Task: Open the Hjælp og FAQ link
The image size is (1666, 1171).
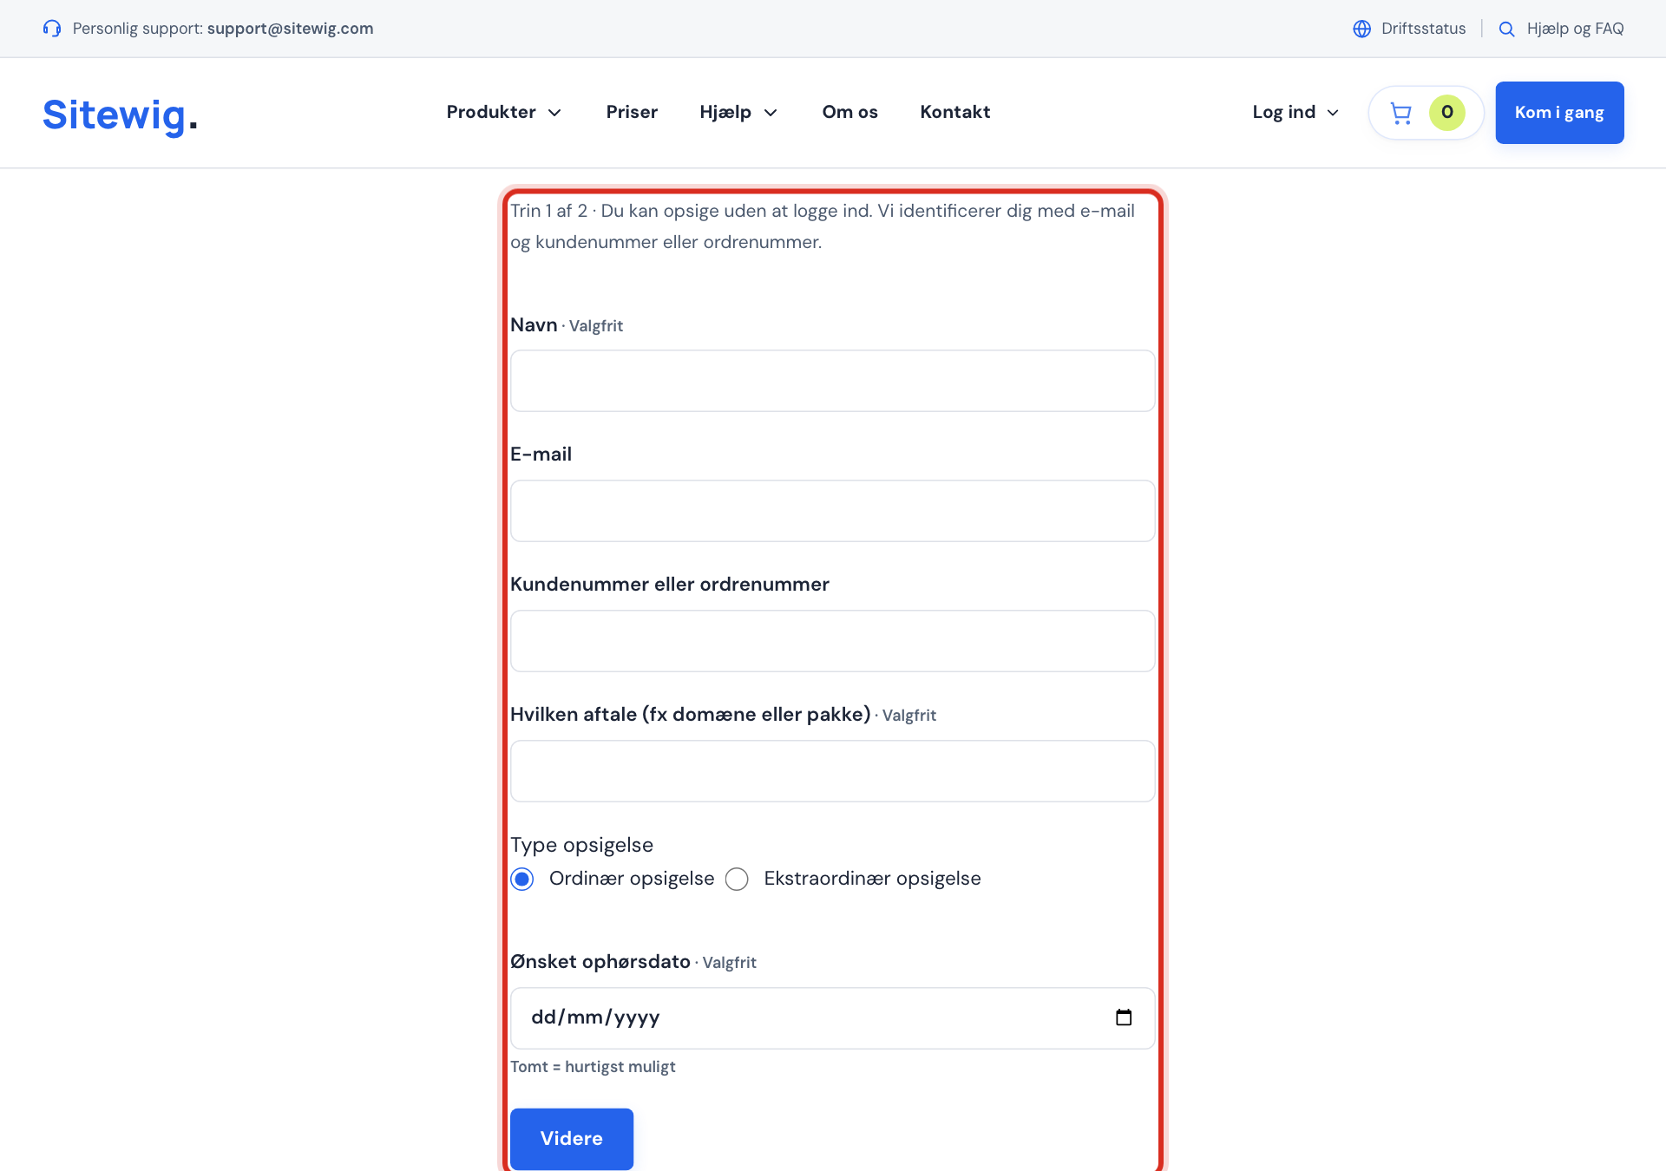Action: pos(1575,29)
